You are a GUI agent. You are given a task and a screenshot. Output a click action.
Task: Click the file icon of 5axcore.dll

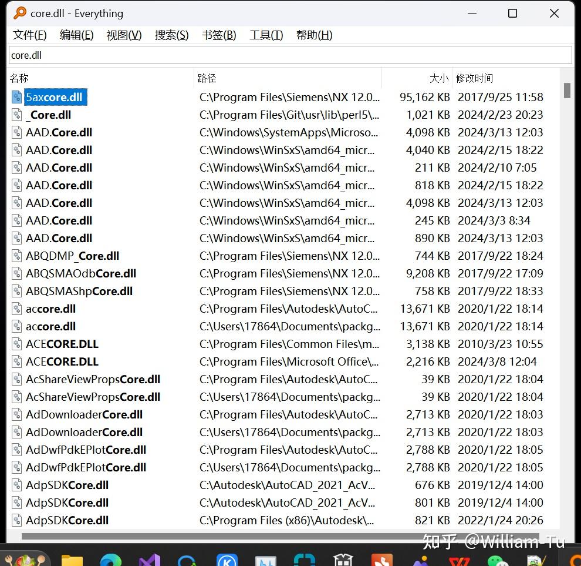pos(16,97)
